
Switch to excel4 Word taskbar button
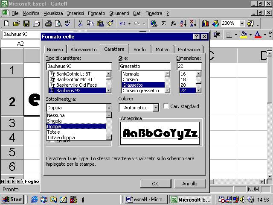click(146, 199)
